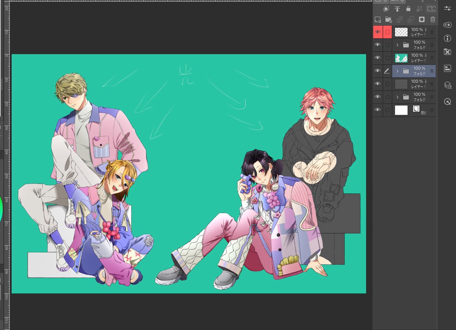456x330 pixels.
Task: Click grip handle of the highlighted folder row
Action: pos(432,71)
